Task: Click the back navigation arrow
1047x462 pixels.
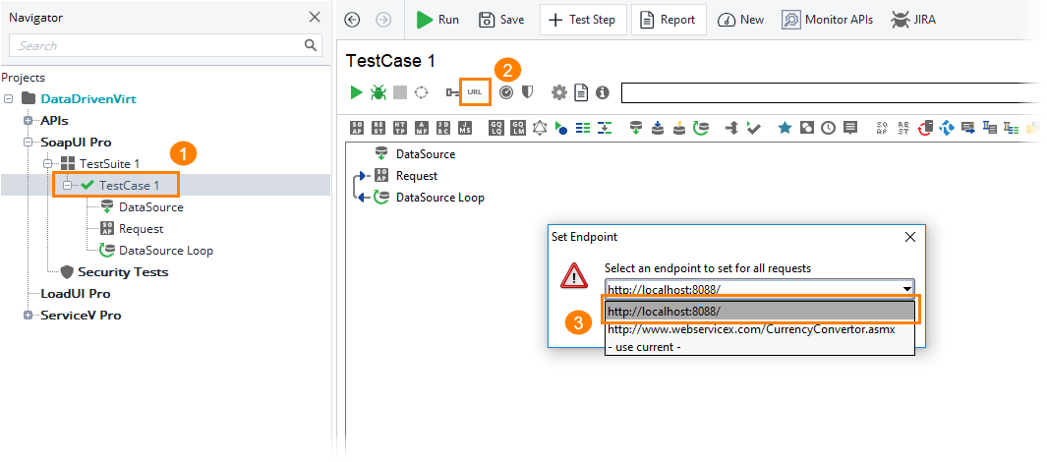Action: 352,20
